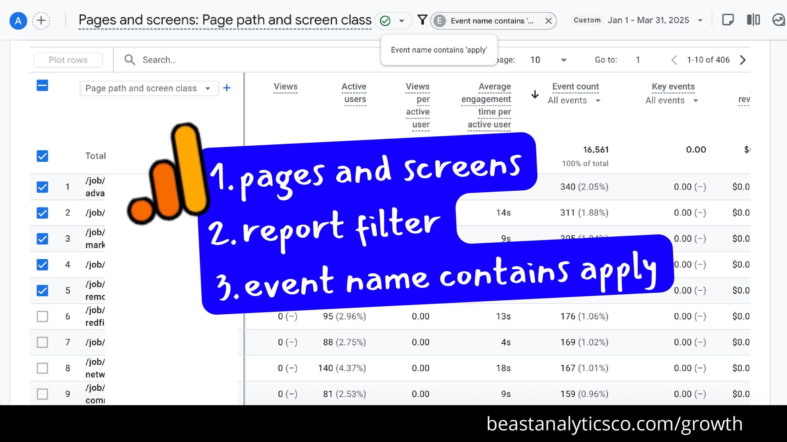Open the Insights trend icon
Viewport: 787px width, 442px height.
point(778,20)
